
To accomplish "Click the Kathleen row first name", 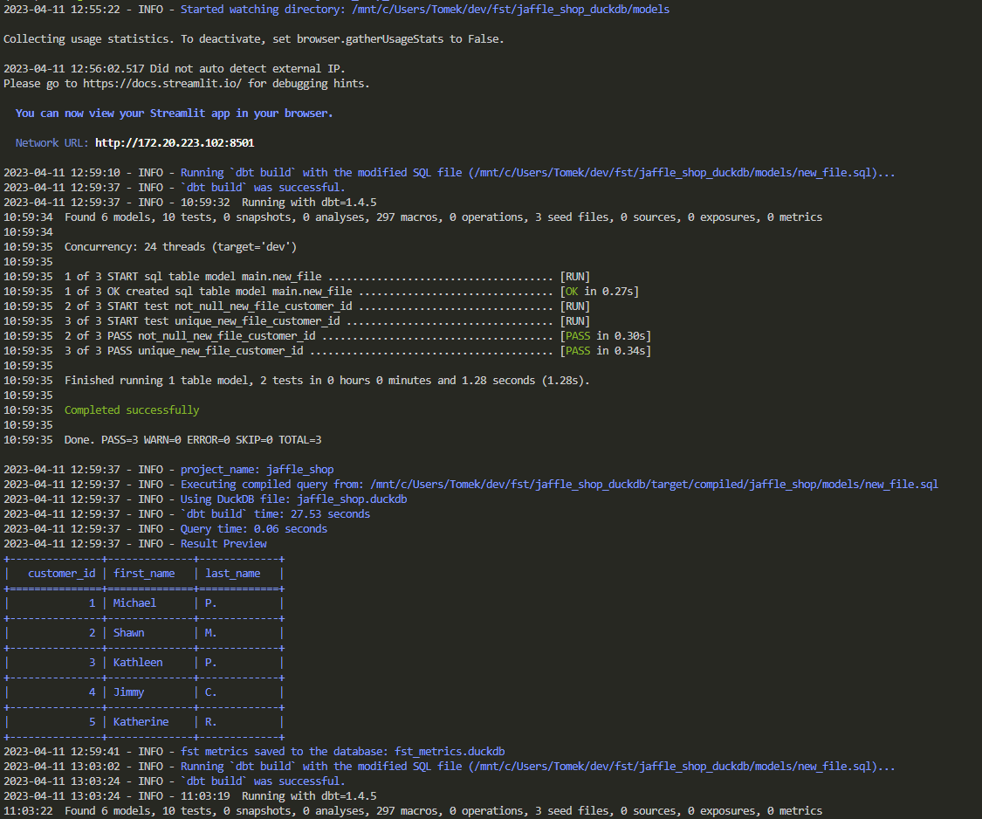I will point(138,663).
